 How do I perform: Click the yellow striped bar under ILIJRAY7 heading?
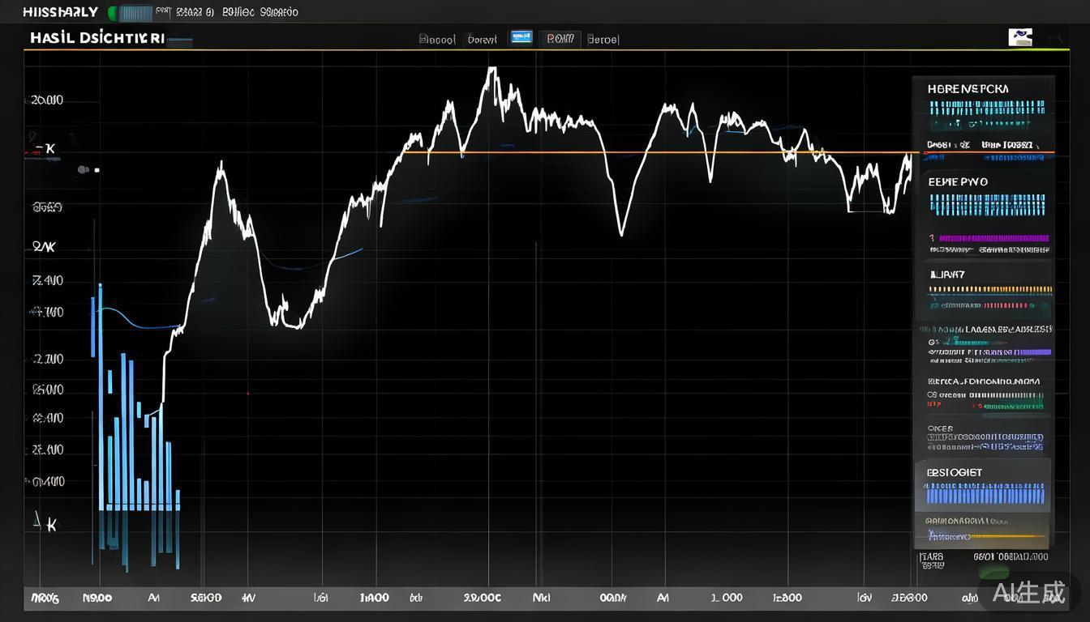click(x=989, y=289)
